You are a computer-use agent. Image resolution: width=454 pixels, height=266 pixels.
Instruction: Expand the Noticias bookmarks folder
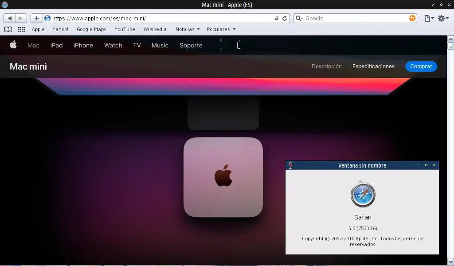188,29
